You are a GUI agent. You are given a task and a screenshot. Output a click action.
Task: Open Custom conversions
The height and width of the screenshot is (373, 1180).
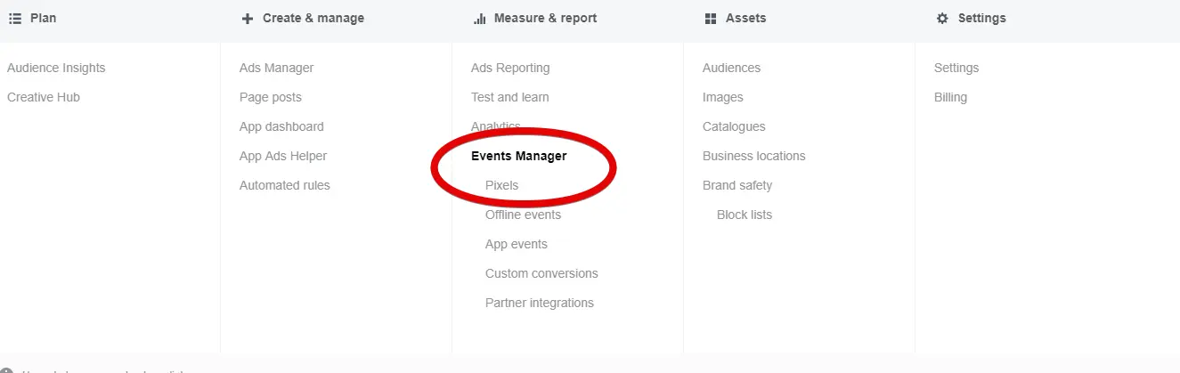point(541,273)
